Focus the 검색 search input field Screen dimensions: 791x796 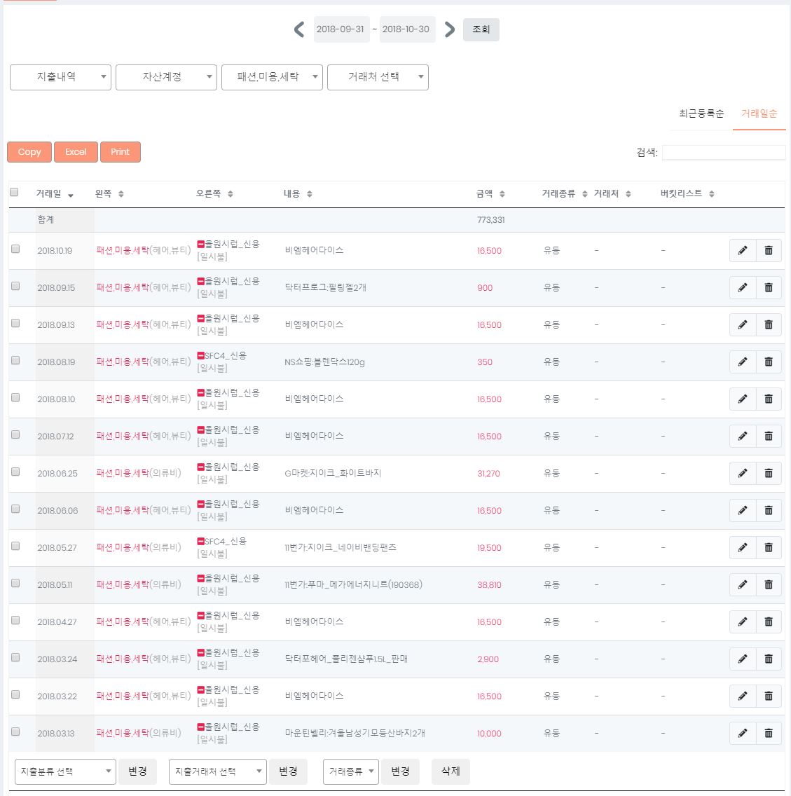point(724,152)
